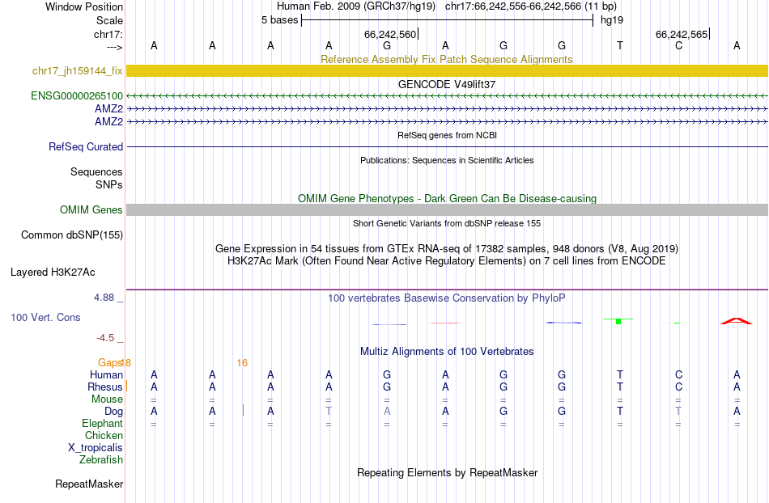Viewport: 769px width, 503px height.
Task: Open the RefSeq Curated track label
Action: pyautogui.click(x=86, y=146)
